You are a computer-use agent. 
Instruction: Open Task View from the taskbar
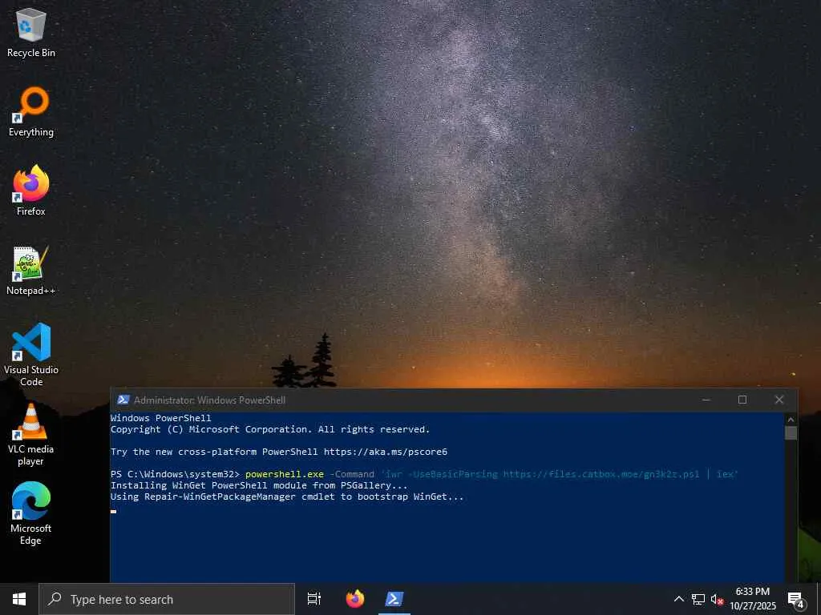tap(314, 599)
